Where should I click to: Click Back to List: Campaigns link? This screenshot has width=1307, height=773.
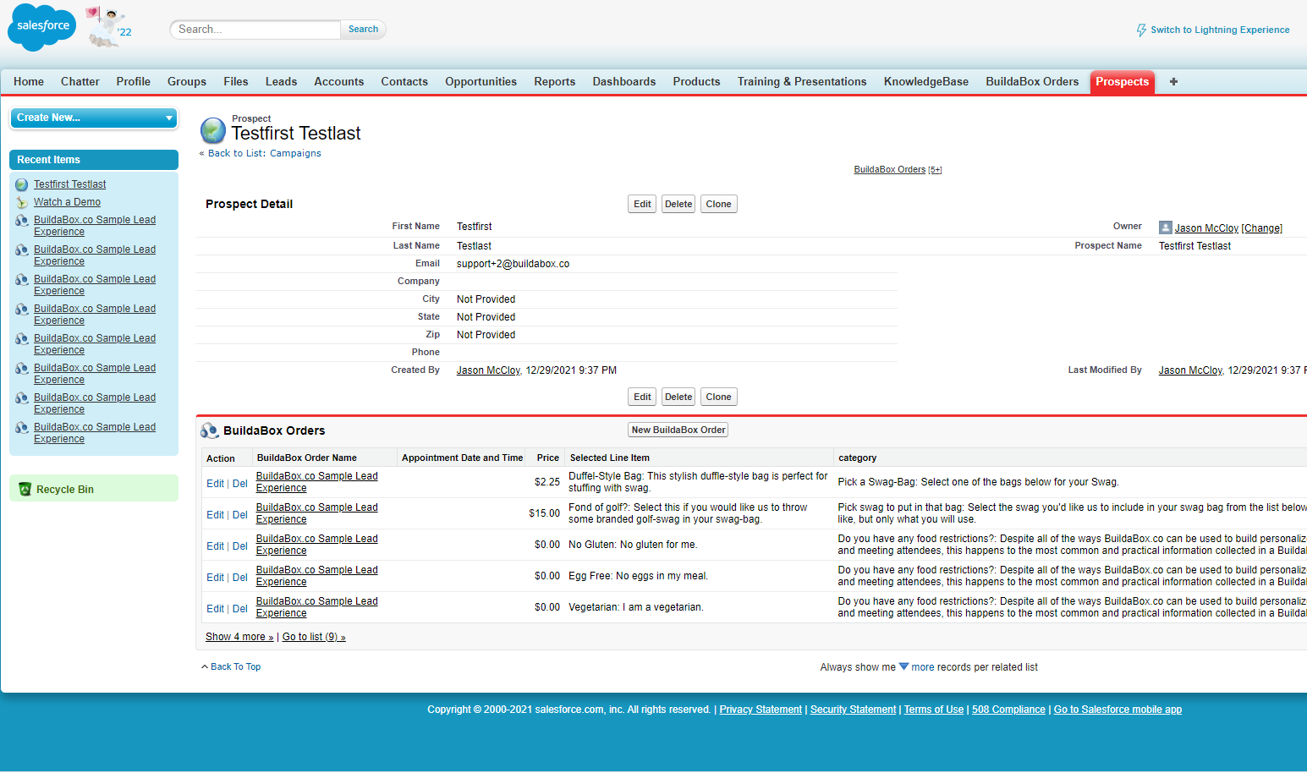[265, 154]
